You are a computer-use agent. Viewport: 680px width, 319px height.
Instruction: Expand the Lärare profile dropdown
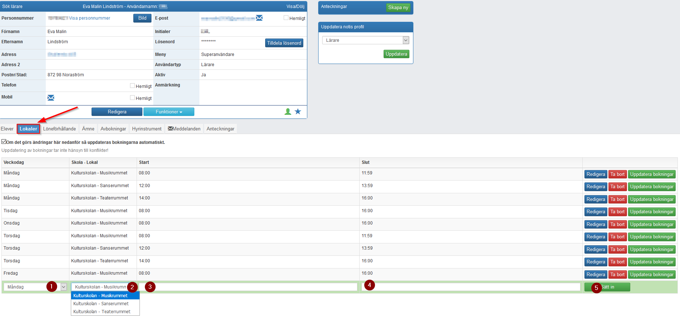pyautogui.click(x=406, y=40)
